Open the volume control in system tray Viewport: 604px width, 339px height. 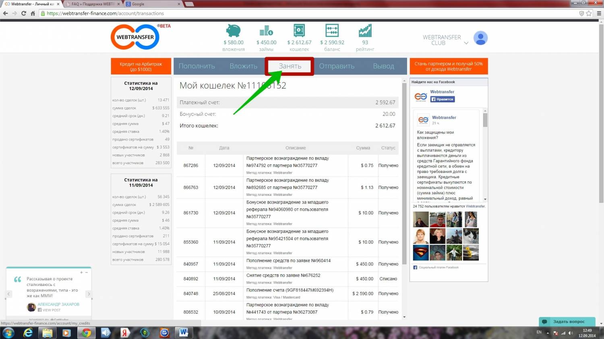tap(571, 333)
